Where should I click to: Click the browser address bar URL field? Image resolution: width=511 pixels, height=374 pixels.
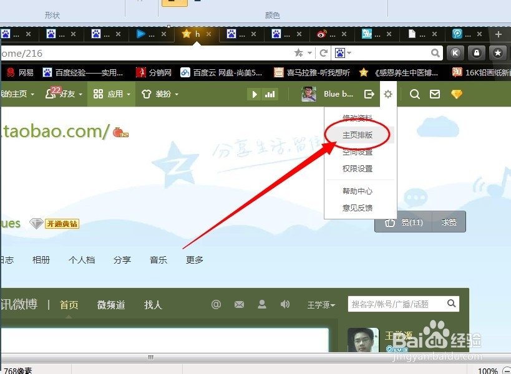pyautogui.click(x=147, y=53)
